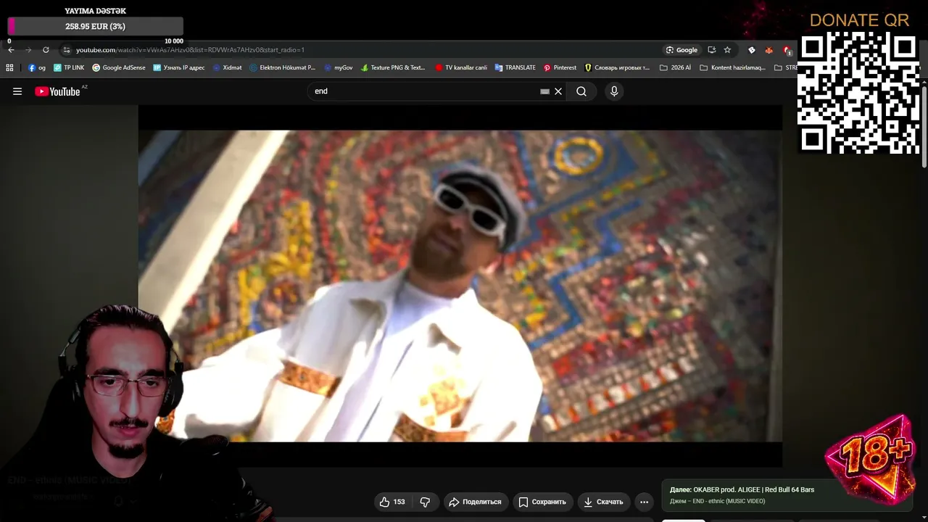This screenshot has width=928, height=522.
Task: Expand the Kontent hazirlamaq bookmarks folder
Action: (732, 67)
